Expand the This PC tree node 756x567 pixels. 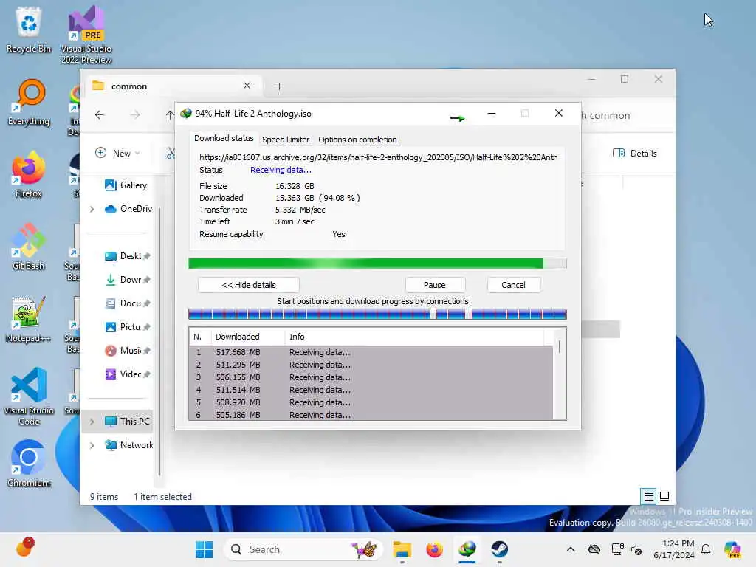[92, 422]
